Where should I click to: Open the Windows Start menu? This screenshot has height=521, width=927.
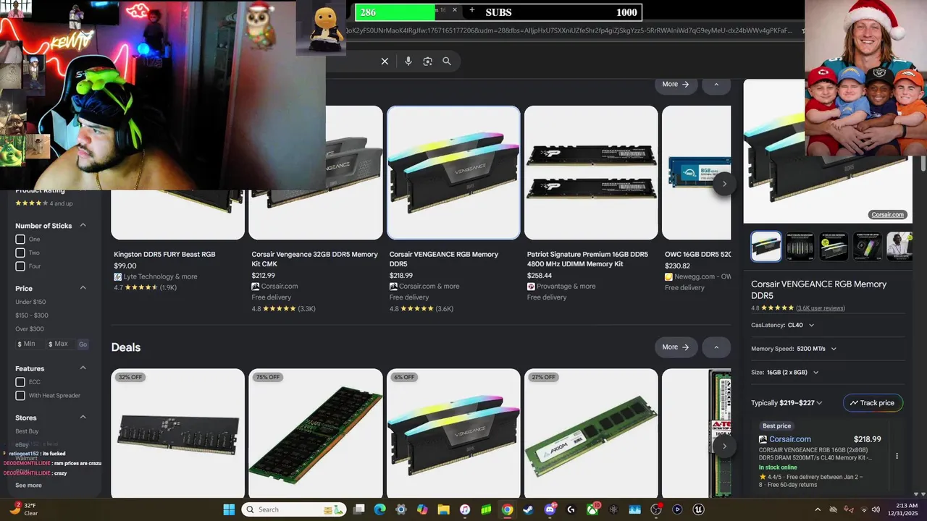pos(229,509)
